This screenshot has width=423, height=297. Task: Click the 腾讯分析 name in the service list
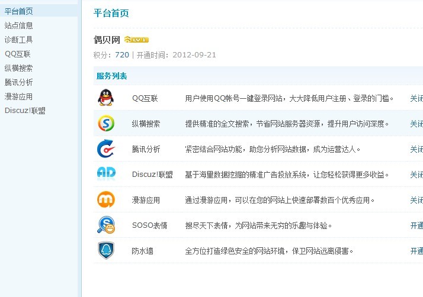tap(146, 149)
